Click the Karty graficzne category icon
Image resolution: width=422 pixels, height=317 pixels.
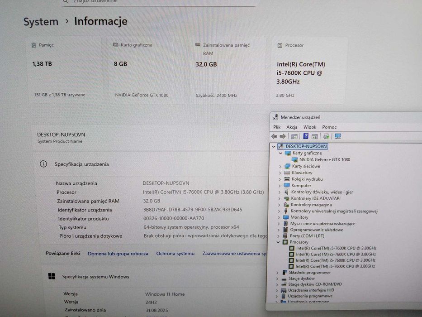pyautogui.click(x=288, y=153)
